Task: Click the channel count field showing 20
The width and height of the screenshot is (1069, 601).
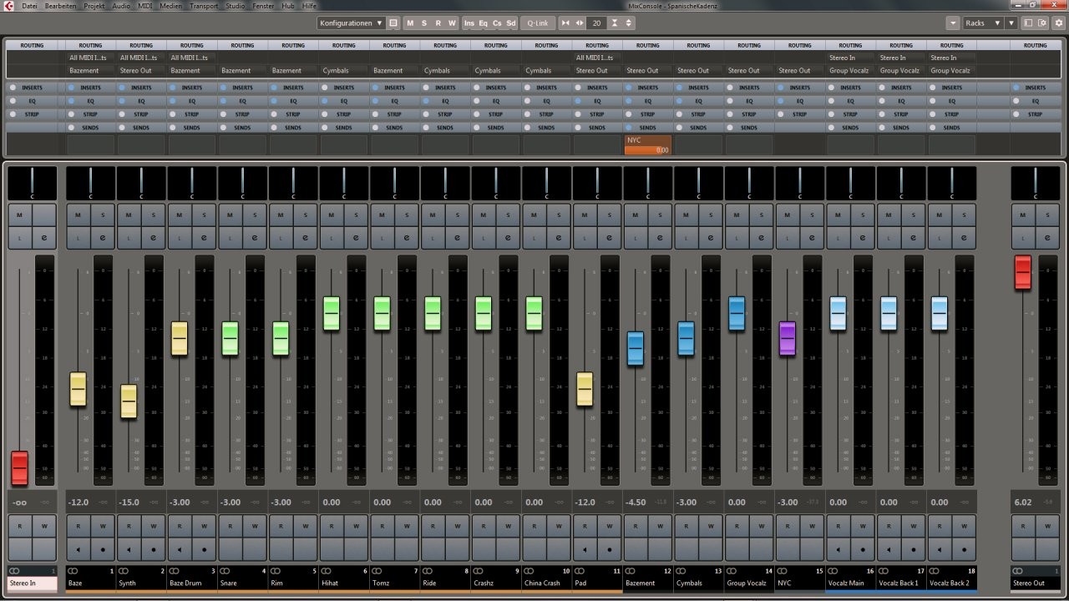Action: coord(596,23)
